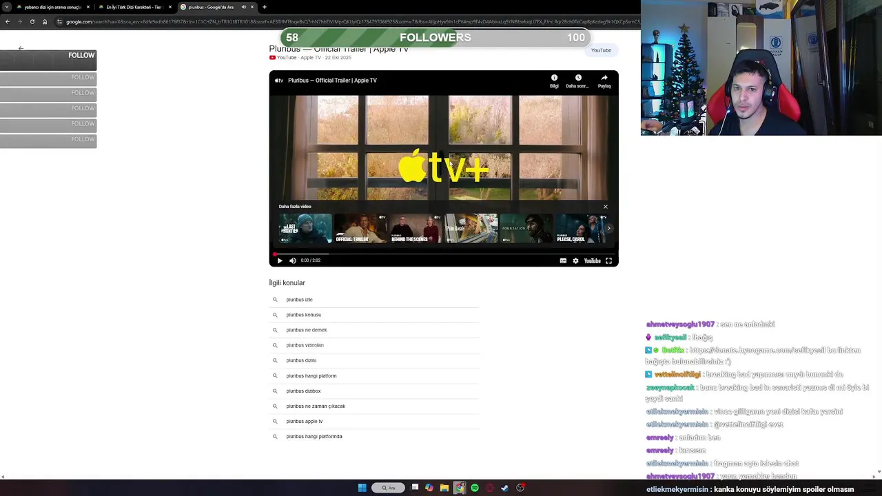Screen dimensions: 882x496
Task: Mute the video player volume
Action: pyautogui.click(x=293, y=260)
